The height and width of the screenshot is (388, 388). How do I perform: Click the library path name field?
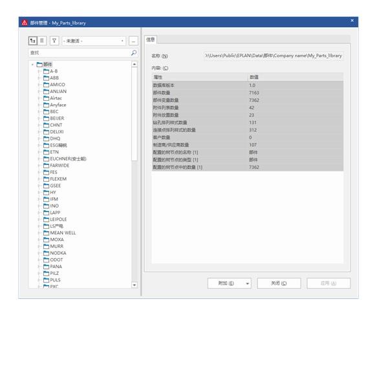pyautogui.click(x=273, y=56)
